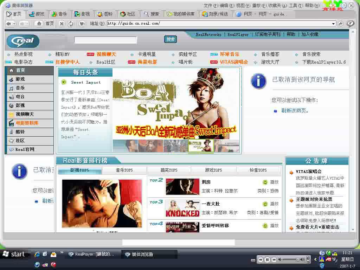Select 游戏 in left sidebar
Screen dimensions: 360x270
click(30, 79)
